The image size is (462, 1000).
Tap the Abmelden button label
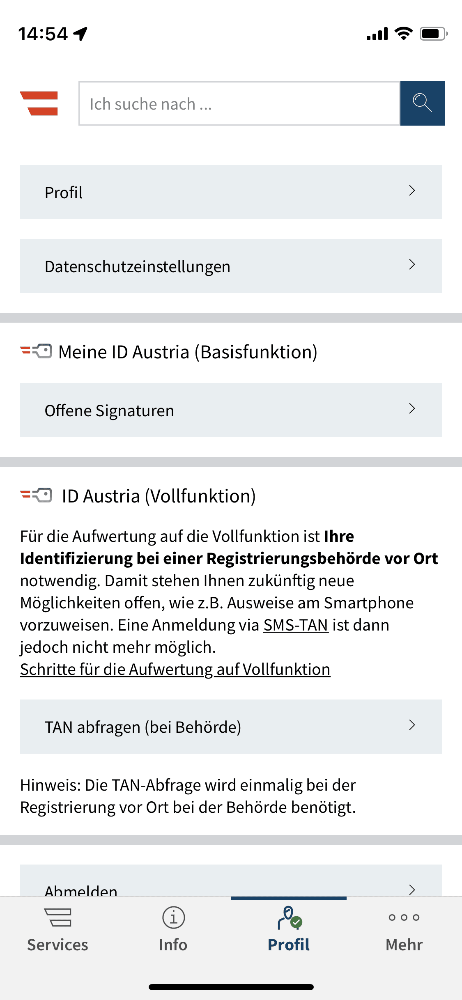pos(81,890)
